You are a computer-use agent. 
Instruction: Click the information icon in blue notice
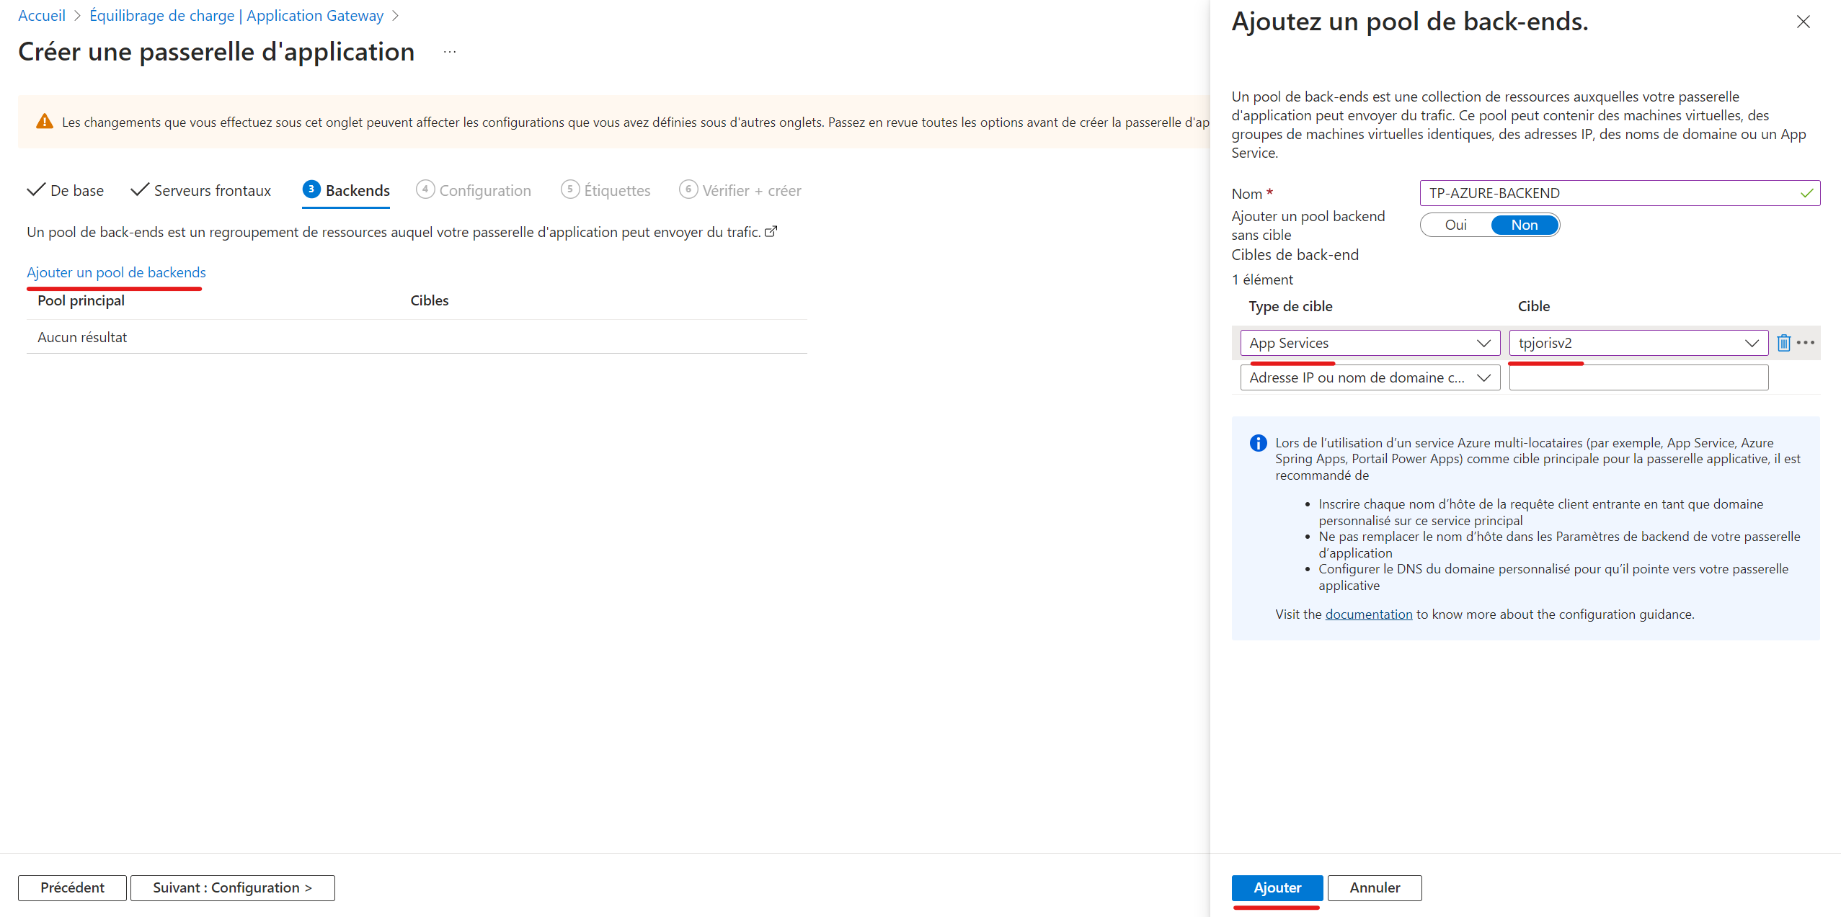tap(1258, 443)
